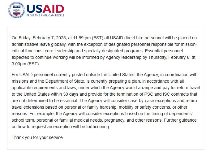Click the '11:59 pm (EST)' time text
This screenshot has height=156, width=210.
point(88,38)
